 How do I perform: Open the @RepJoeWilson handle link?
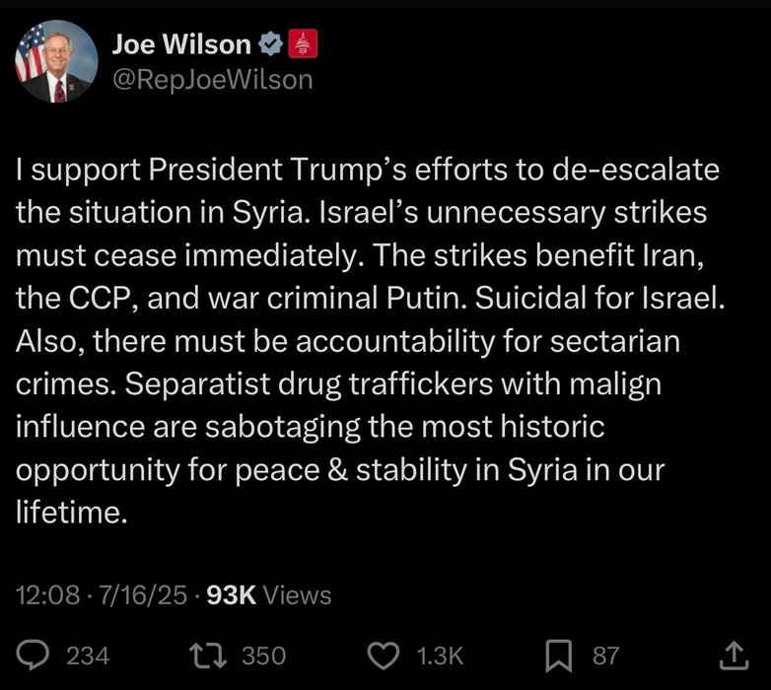click(x=212, y=79)
